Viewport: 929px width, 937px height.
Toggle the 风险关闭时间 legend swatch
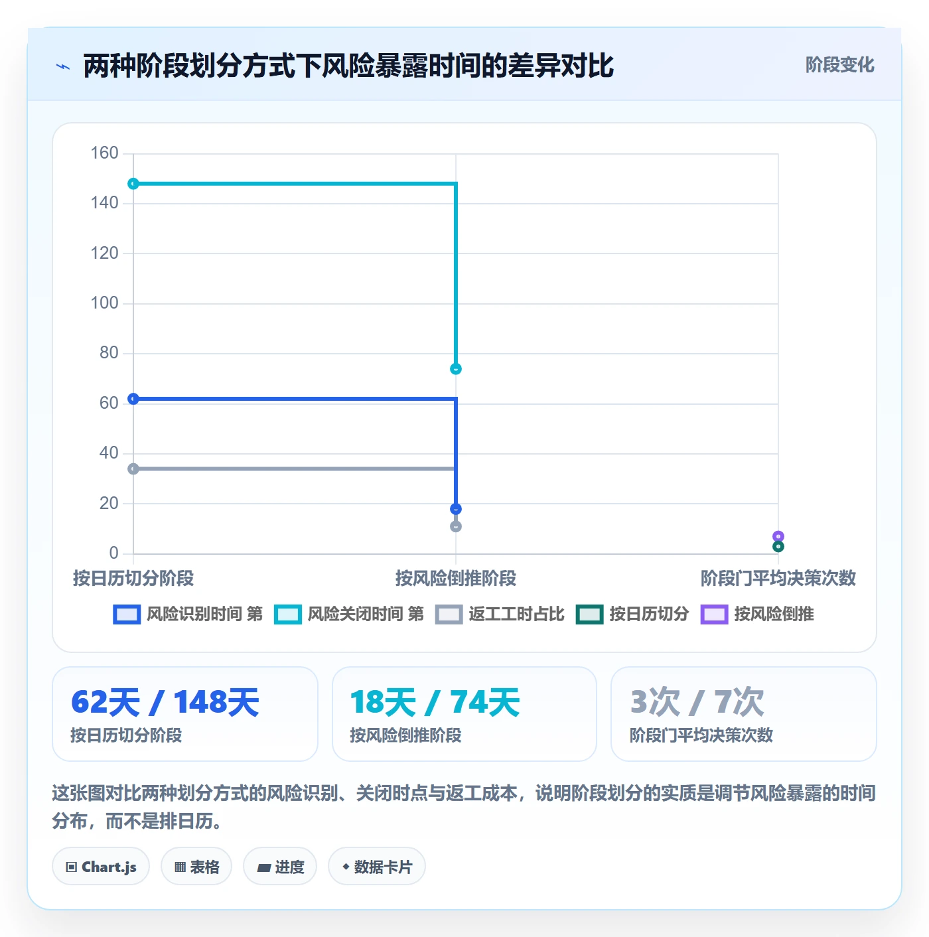coord(288,614)
